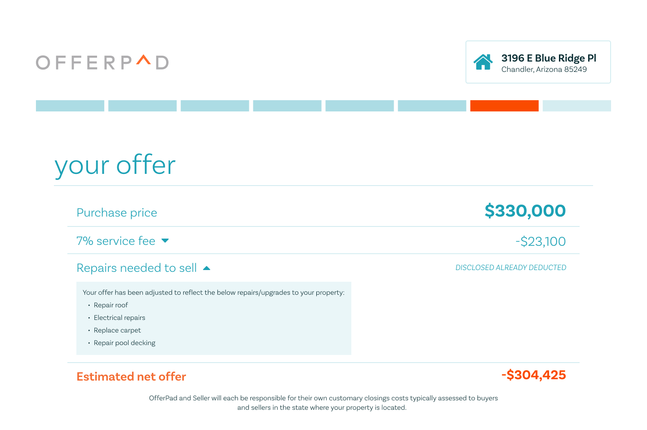Image resolution: width=647 pixels, height=430 pixels.
Task: Click the $330,000 purchase price amount
Action: click(525, 211)
